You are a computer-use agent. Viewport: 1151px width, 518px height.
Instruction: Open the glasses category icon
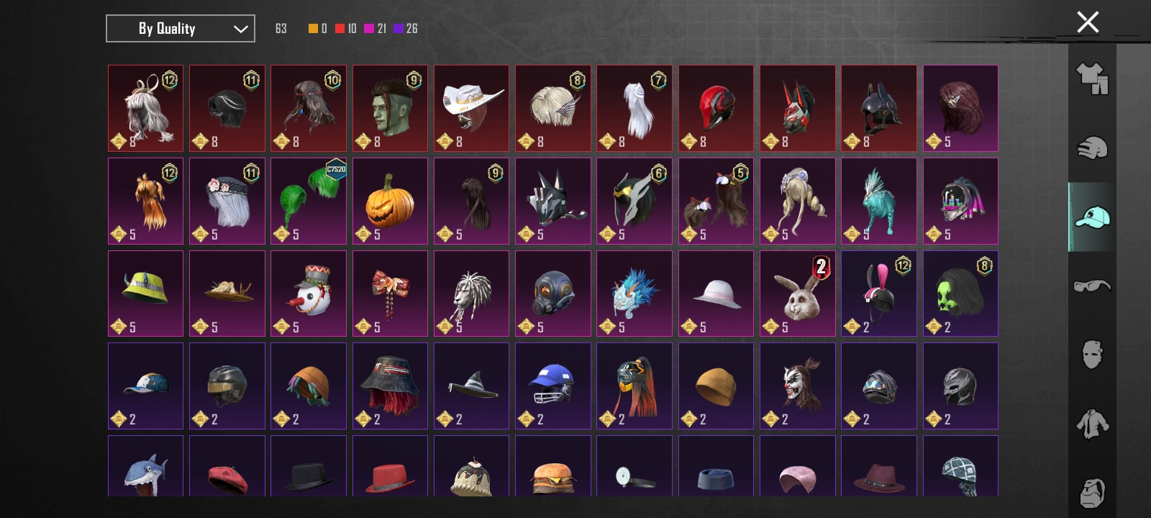(1092, 286)
